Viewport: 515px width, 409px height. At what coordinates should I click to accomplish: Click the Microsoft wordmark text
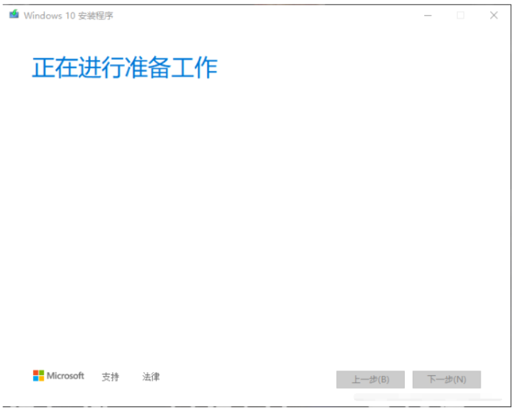pos(65,375)
